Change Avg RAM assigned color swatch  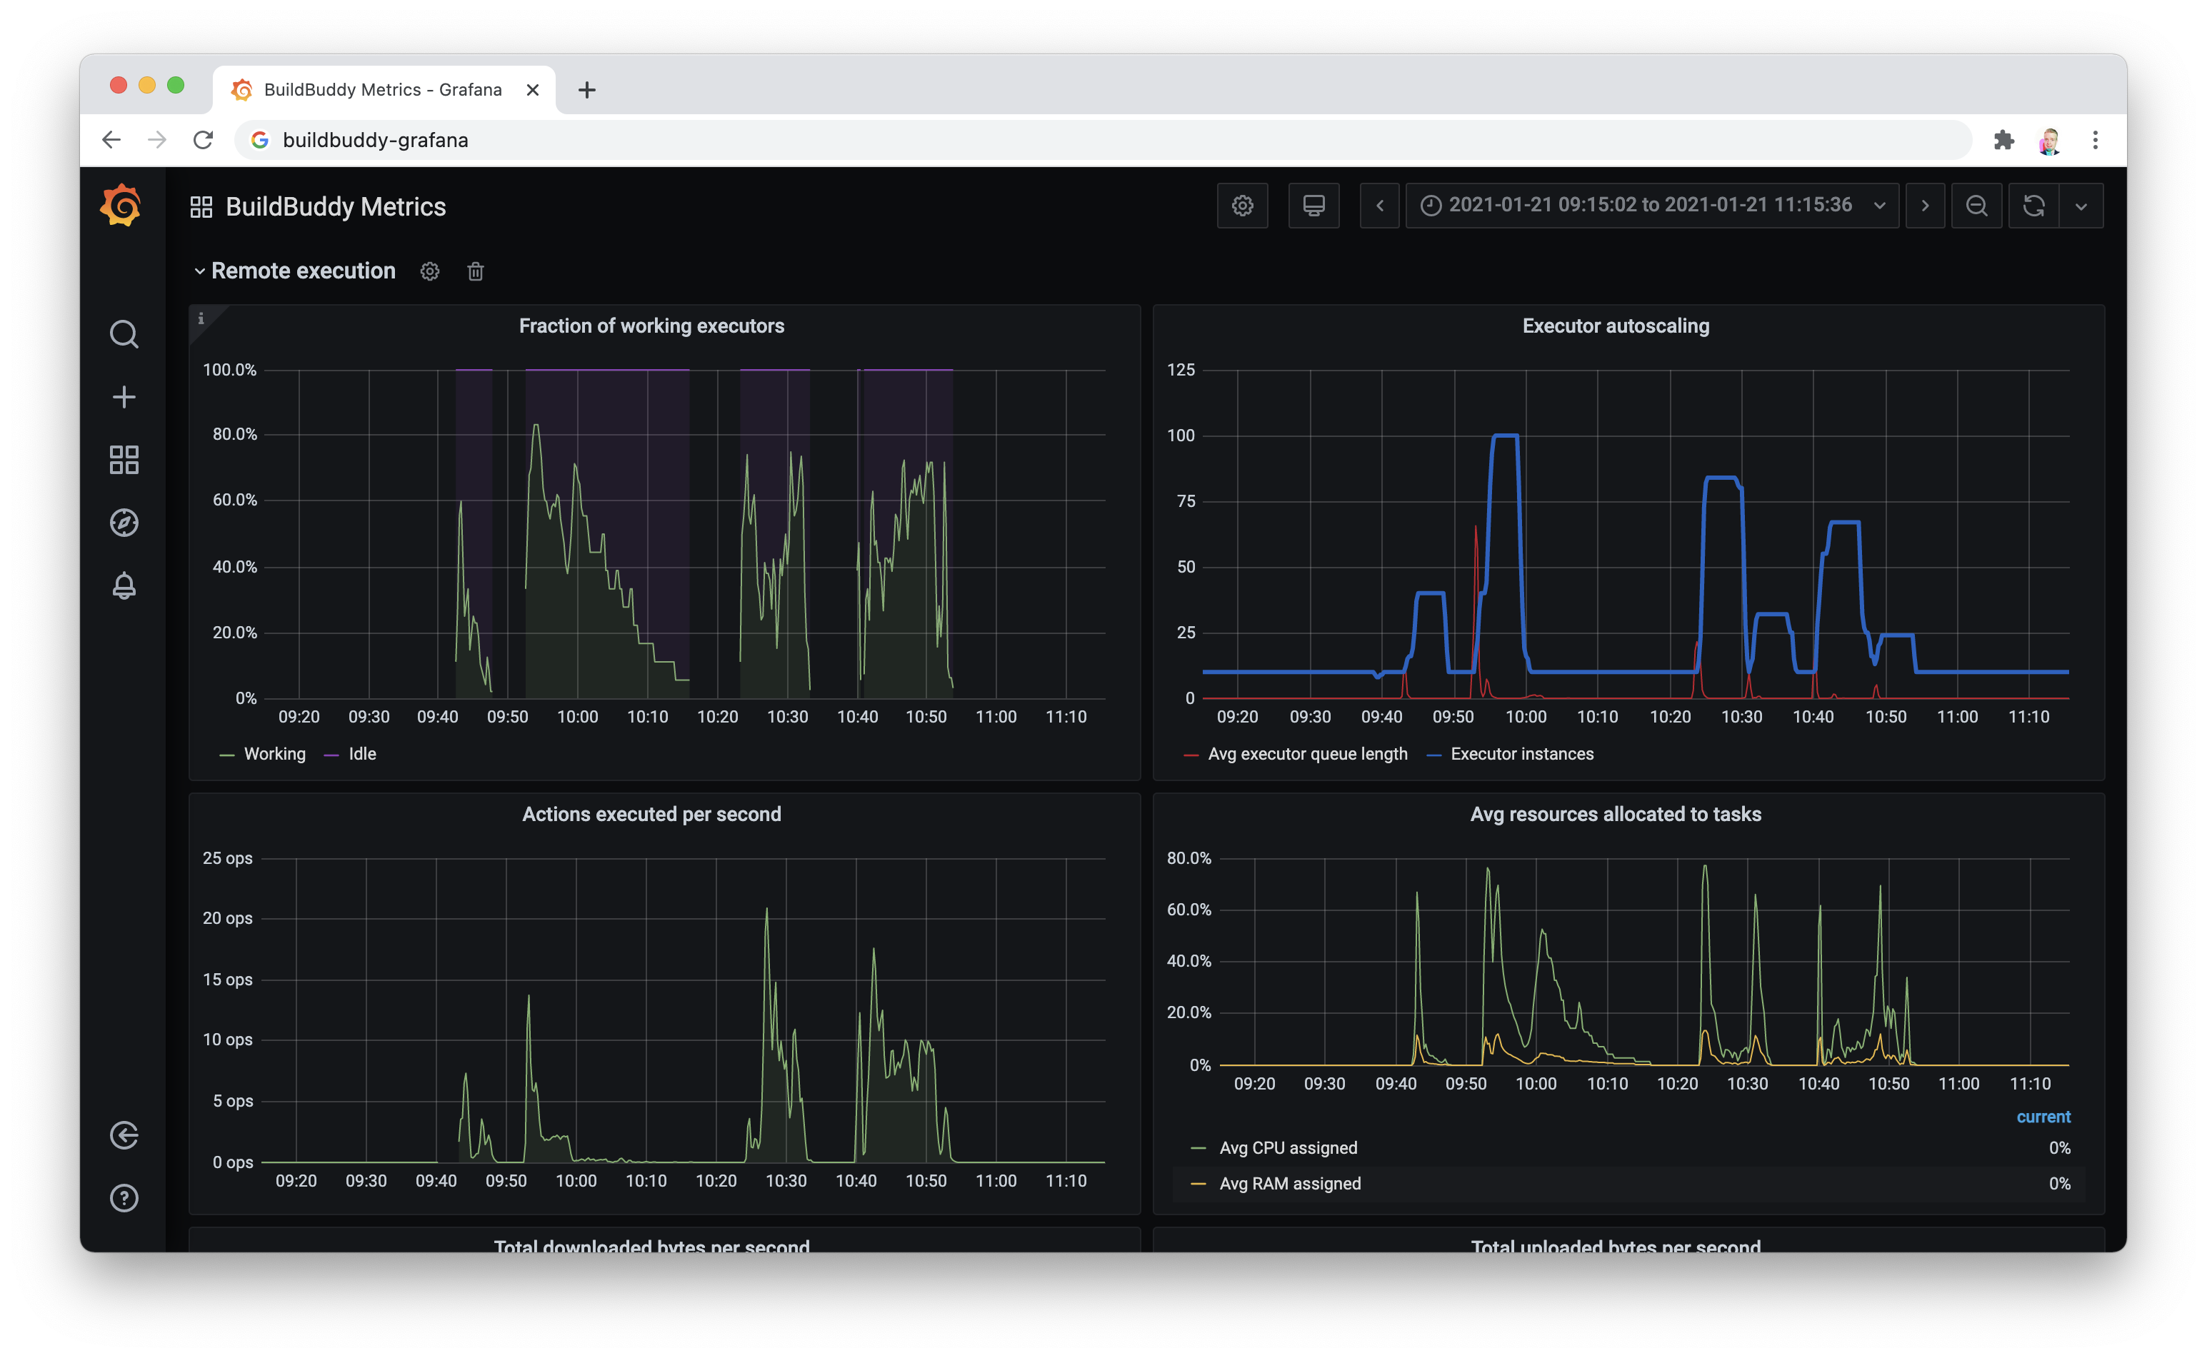(x=1198, y=1185)
